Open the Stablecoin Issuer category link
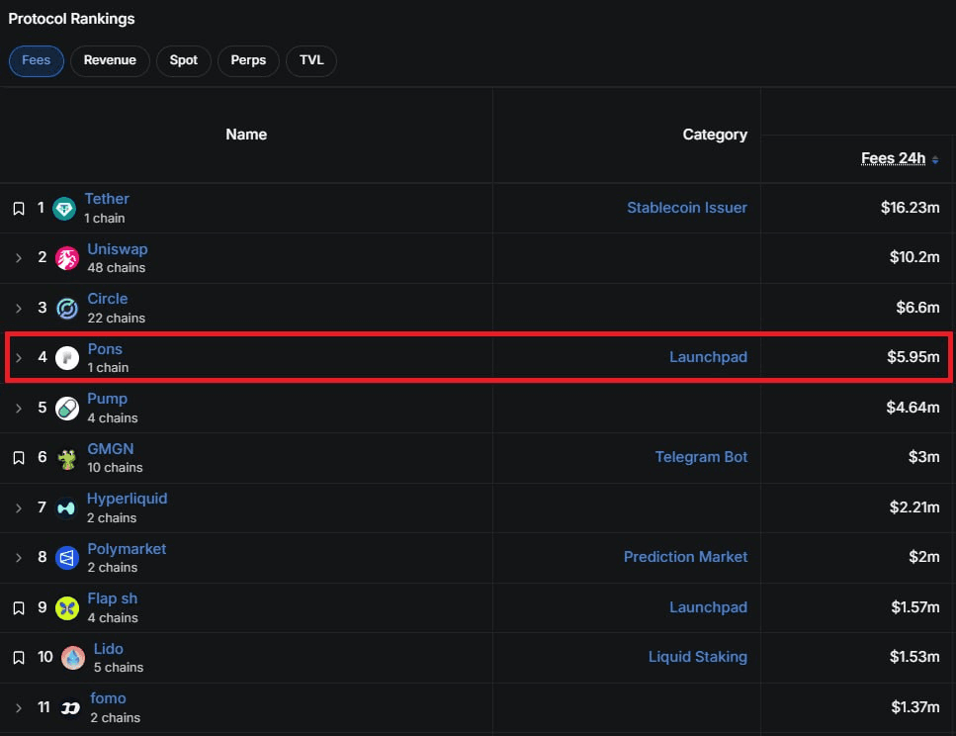Viewport: 956px width, 736px height. click(x=687, y=208)
